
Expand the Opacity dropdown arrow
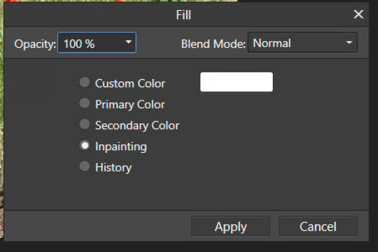[x=129, y=42]
